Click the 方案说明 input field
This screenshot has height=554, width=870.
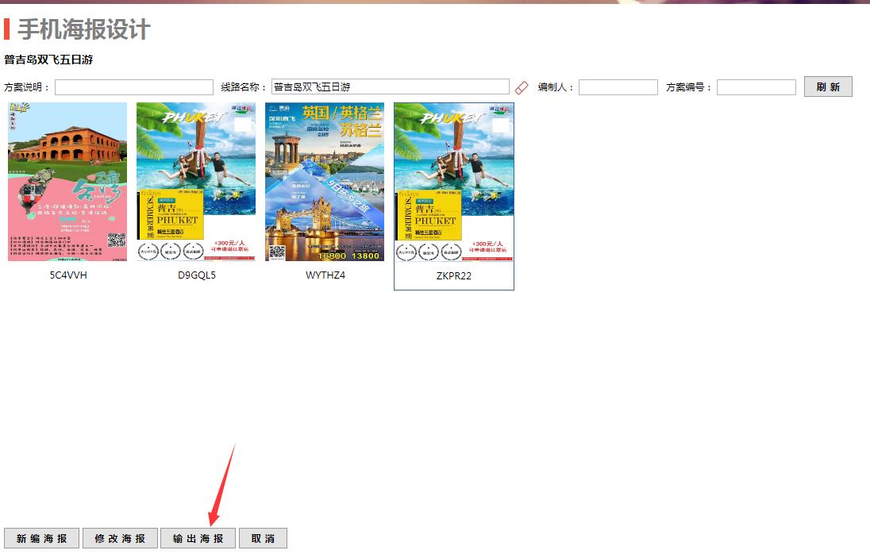point(133,87)
